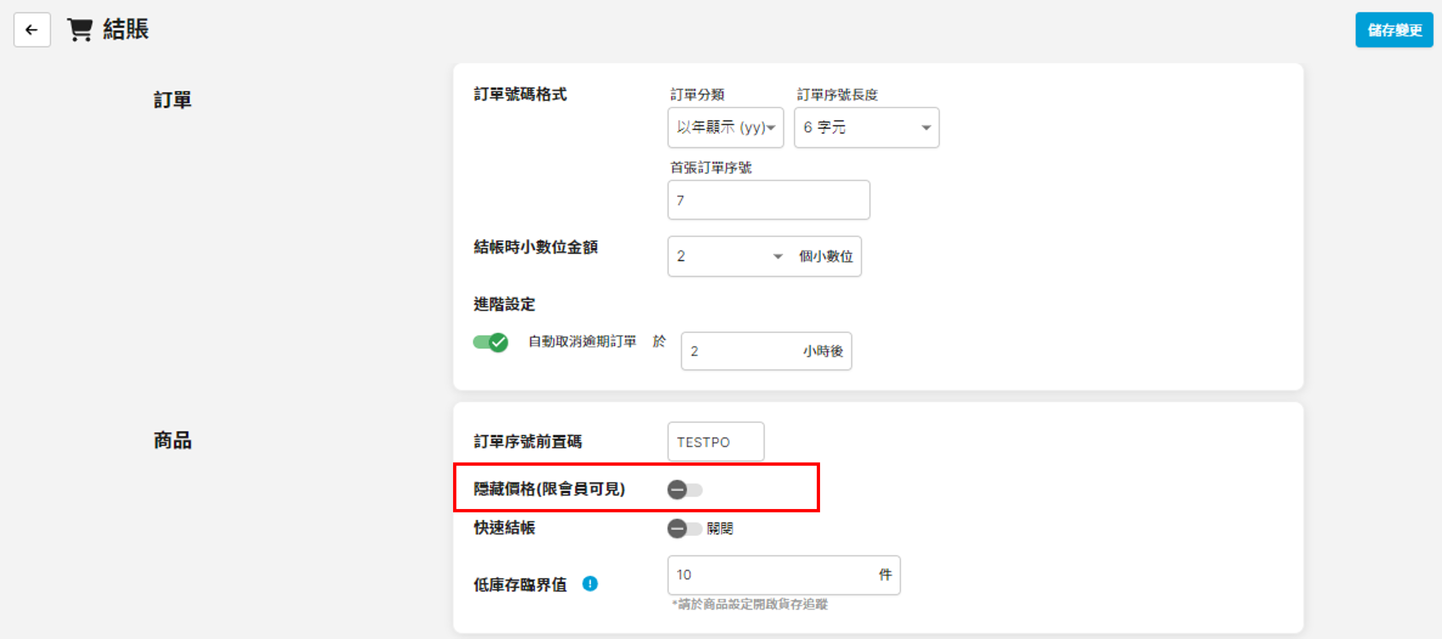This screenshot has width=1442, height=639.
Task: Click the low stock threshold quantity field
Action: point(772,575)
